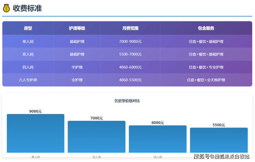Select the 收费标准 heading text

point(27,8)
